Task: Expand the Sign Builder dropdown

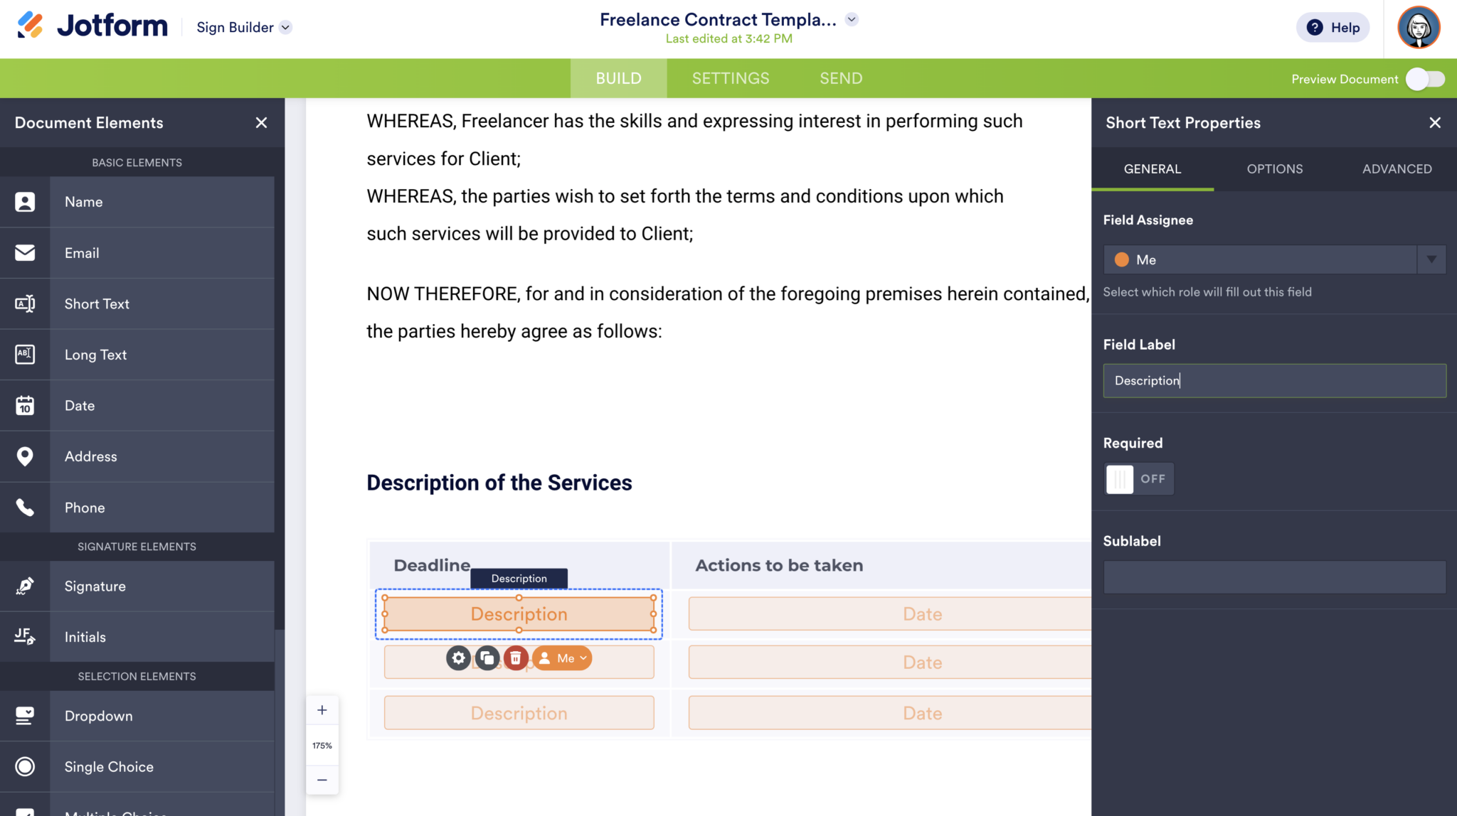Action: coord(286,27)
